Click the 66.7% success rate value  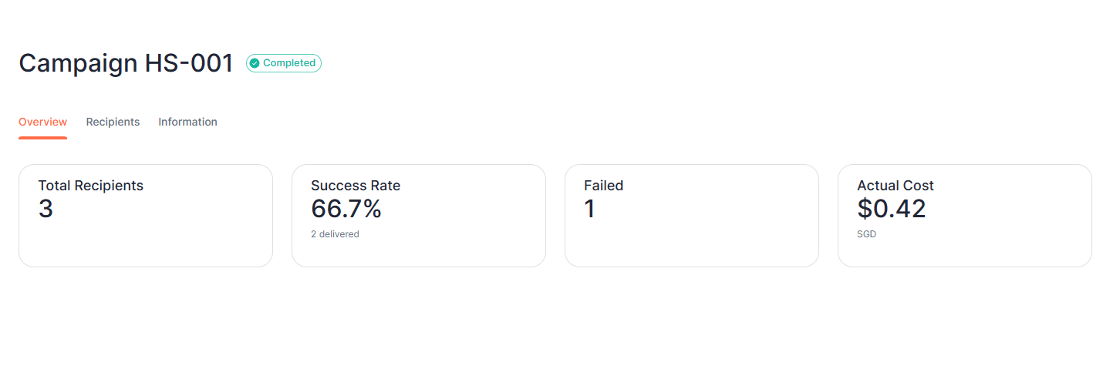tap(346, 210)
